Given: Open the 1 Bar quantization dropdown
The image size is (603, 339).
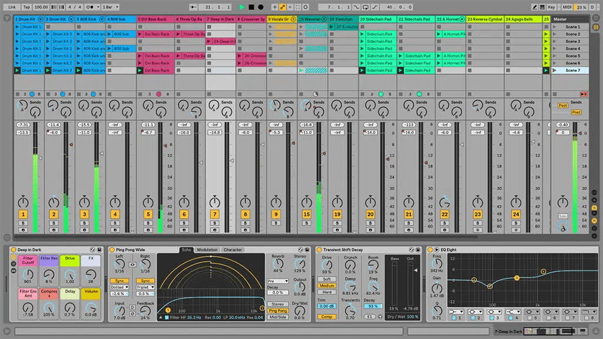Looking at the screenshot, I should tap(109, 6).
